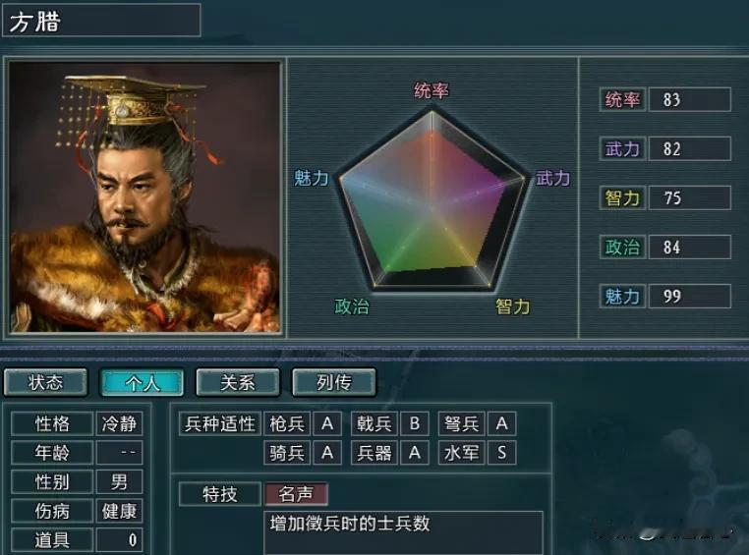The image size is (749, 555).
Task: Switch to the 关系 tab
Action: point(238,382)
